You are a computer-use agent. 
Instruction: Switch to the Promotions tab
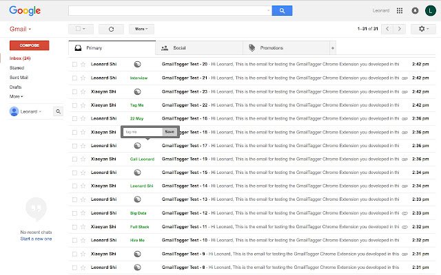click(287, 48)
